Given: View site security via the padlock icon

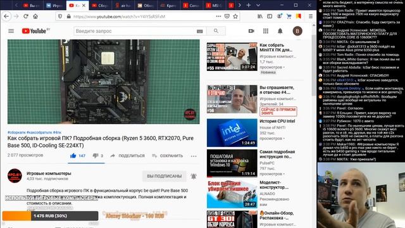Looking at the screenshot, I should pyautogui.click(x=69, y=16).
